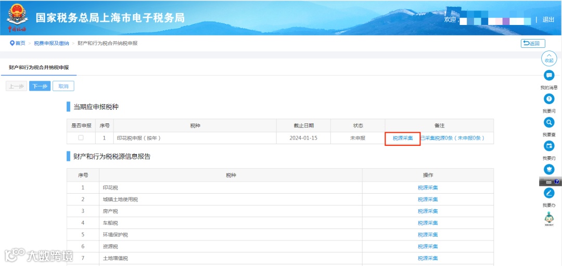
Task: Go to 首页 breadcrumb link
Action: [20, 43]
